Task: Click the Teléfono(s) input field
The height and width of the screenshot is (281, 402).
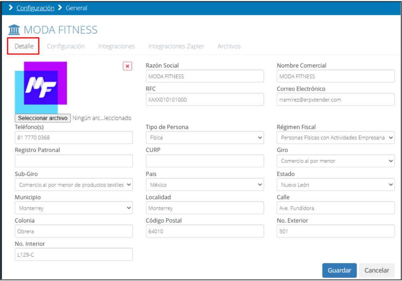Action: tap(74, 138)
